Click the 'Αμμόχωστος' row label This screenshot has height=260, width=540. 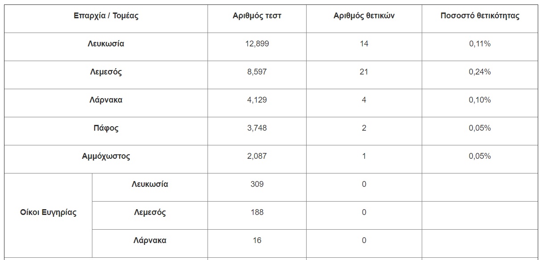coord(106,156)
